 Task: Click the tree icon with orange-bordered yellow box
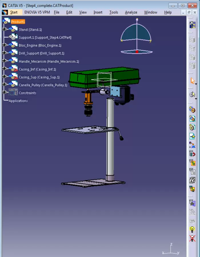click(x=192, y=162)
